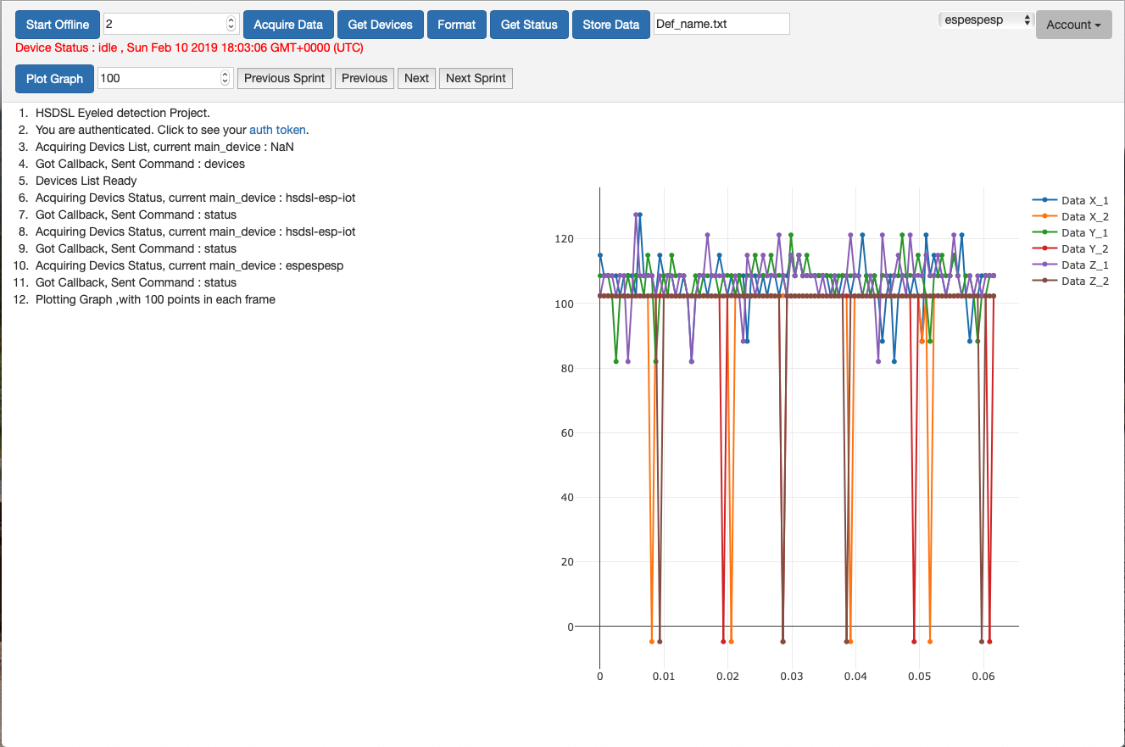Click the Plot Graph button
The width and height of the screenshot is (1125, 747).
point(53,78)
